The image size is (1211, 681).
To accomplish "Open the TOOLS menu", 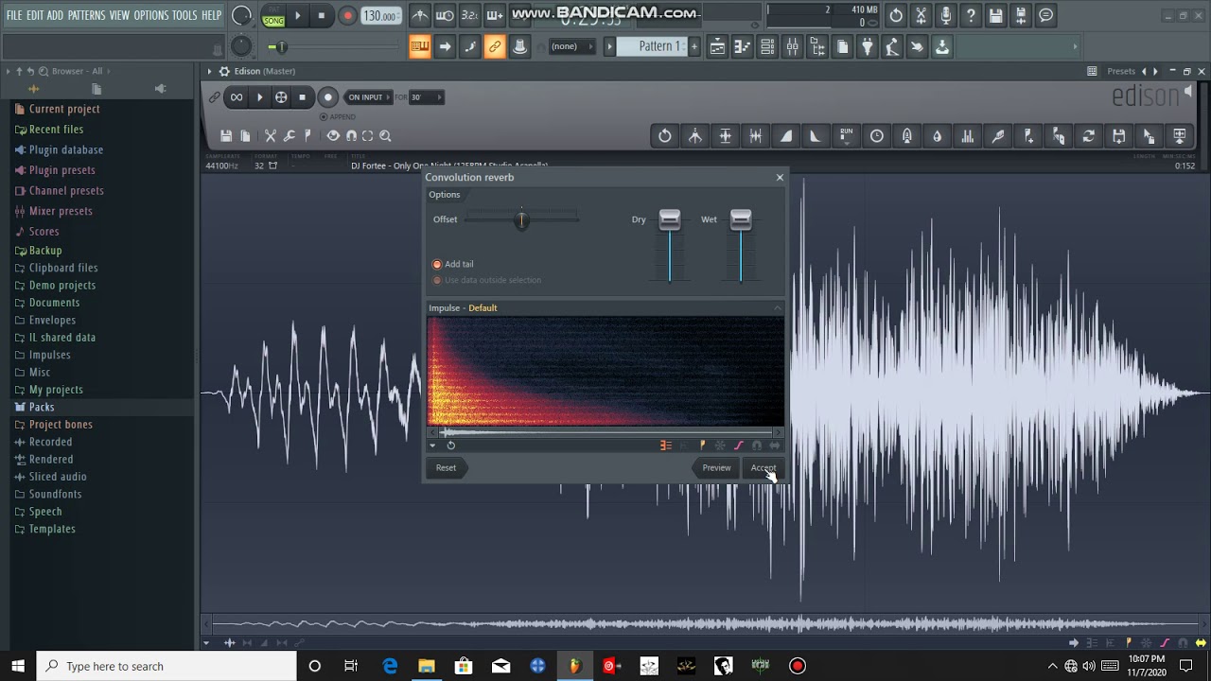I will click(184, 15).
